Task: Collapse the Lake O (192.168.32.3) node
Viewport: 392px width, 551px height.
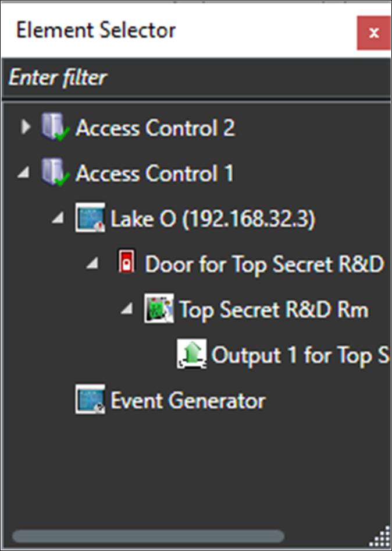Action: pyautogui.click(x=58, y=219)
